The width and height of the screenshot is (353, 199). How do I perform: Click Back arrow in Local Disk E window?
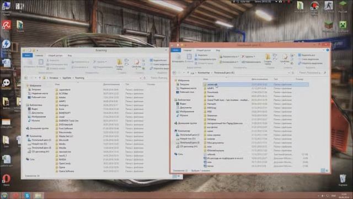click(174, 72)
